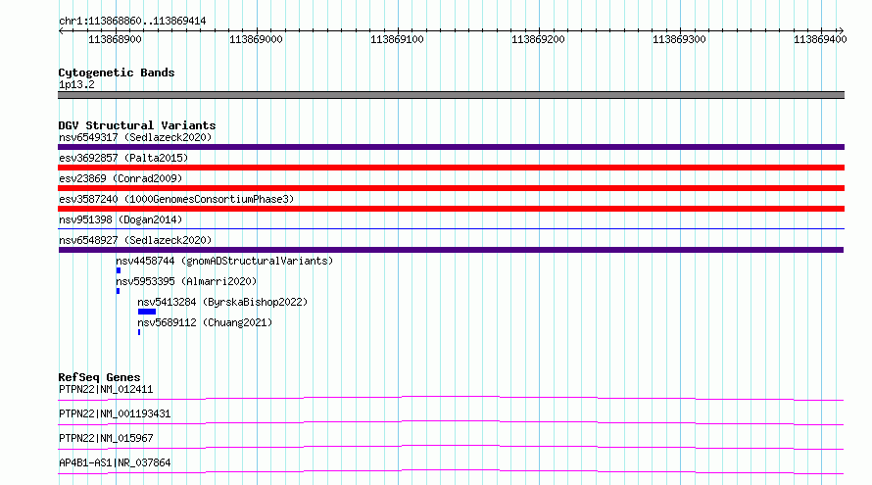Click ruler tick label 113869400
872x485 pixels.
[820, 39]
